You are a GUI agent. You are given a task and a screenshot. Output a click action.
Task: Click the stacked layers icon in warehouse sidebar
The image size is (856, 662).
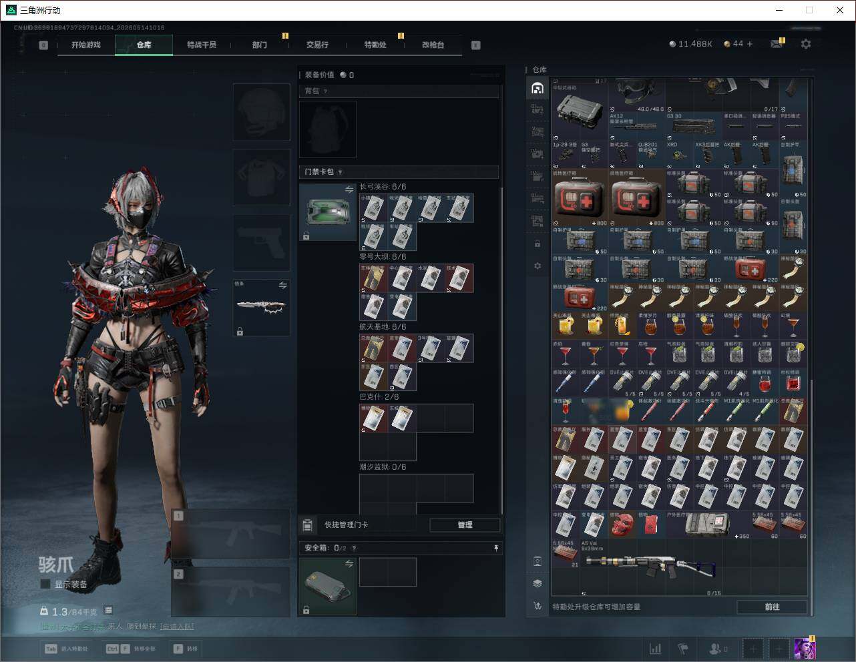point(538,583)
